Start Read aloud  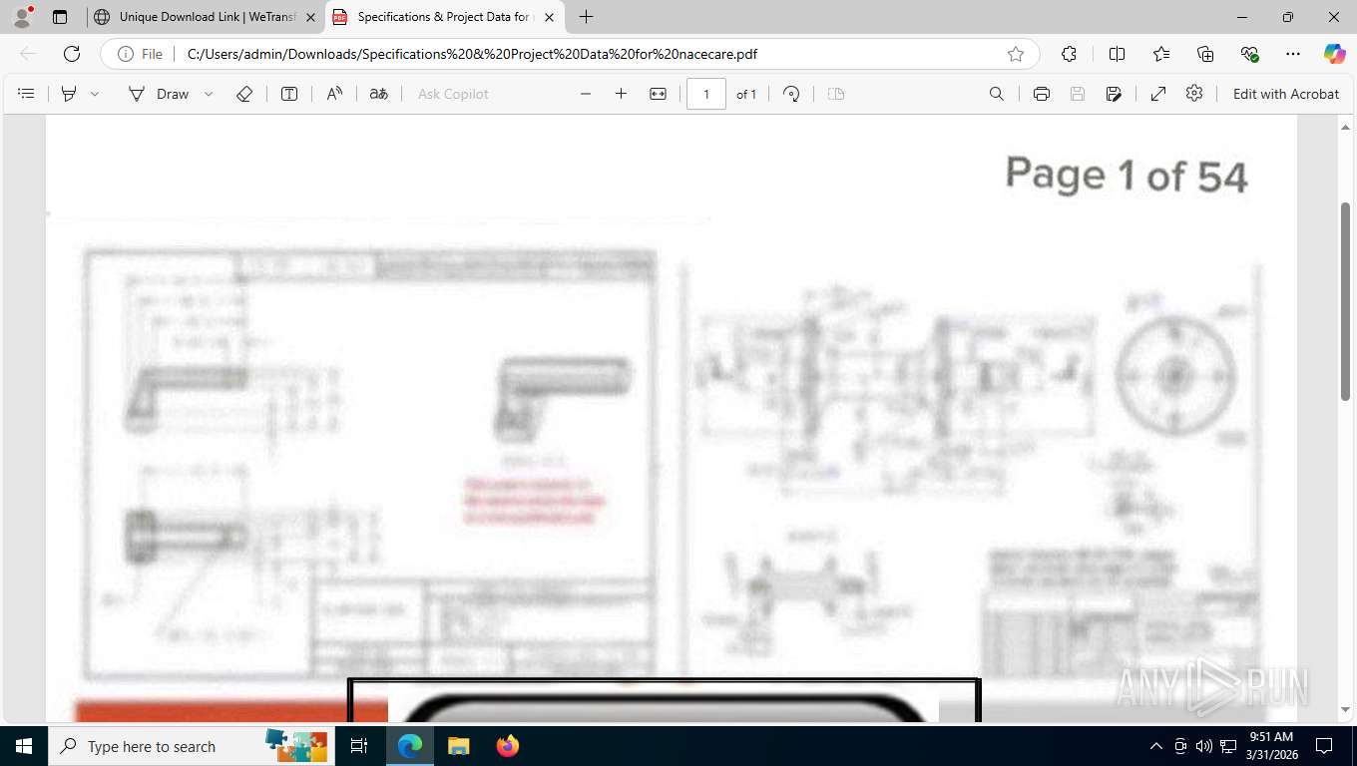335,94
